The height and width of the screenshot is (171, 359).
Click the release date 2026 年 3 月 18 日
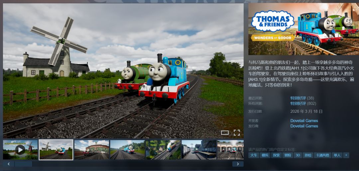click(x=306, y=111)
